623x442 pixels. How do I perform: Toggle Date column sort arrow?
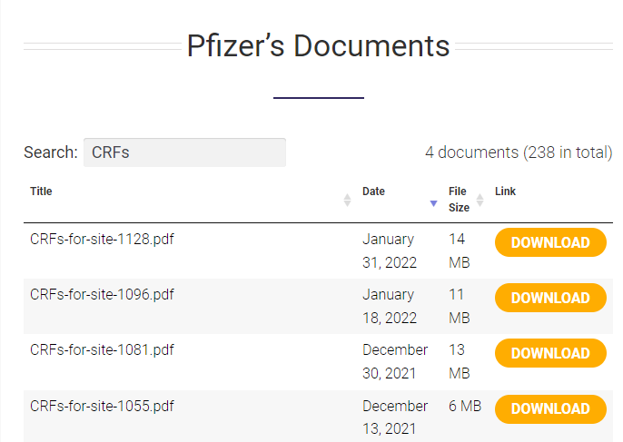pyautogui.click(x=433, y=203)
